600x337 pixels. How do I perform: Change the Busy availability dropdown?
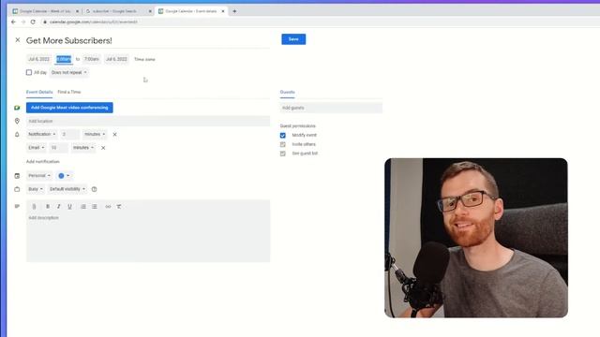pyautogui.click(x=36, y=189)
